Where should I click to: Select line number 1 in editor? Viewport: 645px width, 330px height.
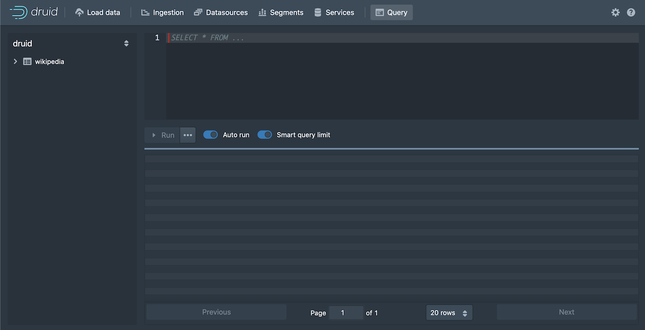(157, 38)
